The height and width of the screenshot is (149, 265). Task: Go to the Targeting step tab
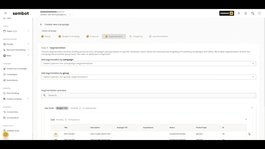pos(136,36)
